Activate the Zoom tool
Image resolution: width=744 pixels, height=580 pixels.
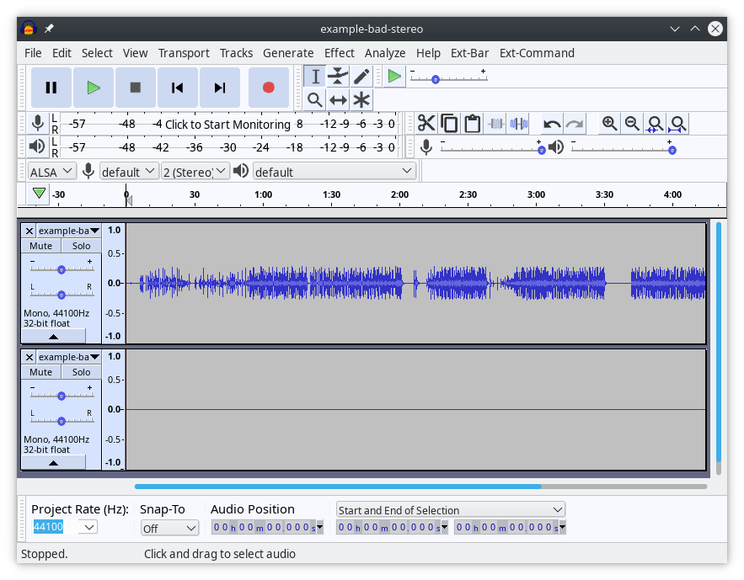pyautogui.click(x=315, y=99)
